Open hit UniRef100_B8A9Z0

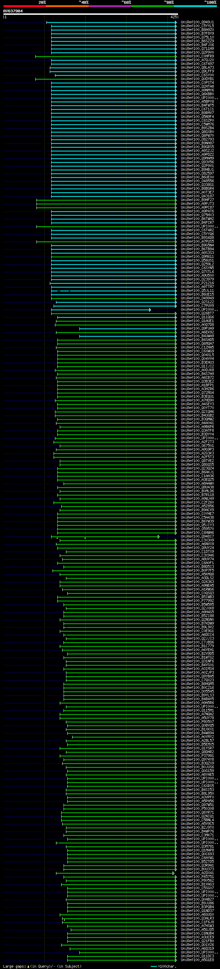197,30
